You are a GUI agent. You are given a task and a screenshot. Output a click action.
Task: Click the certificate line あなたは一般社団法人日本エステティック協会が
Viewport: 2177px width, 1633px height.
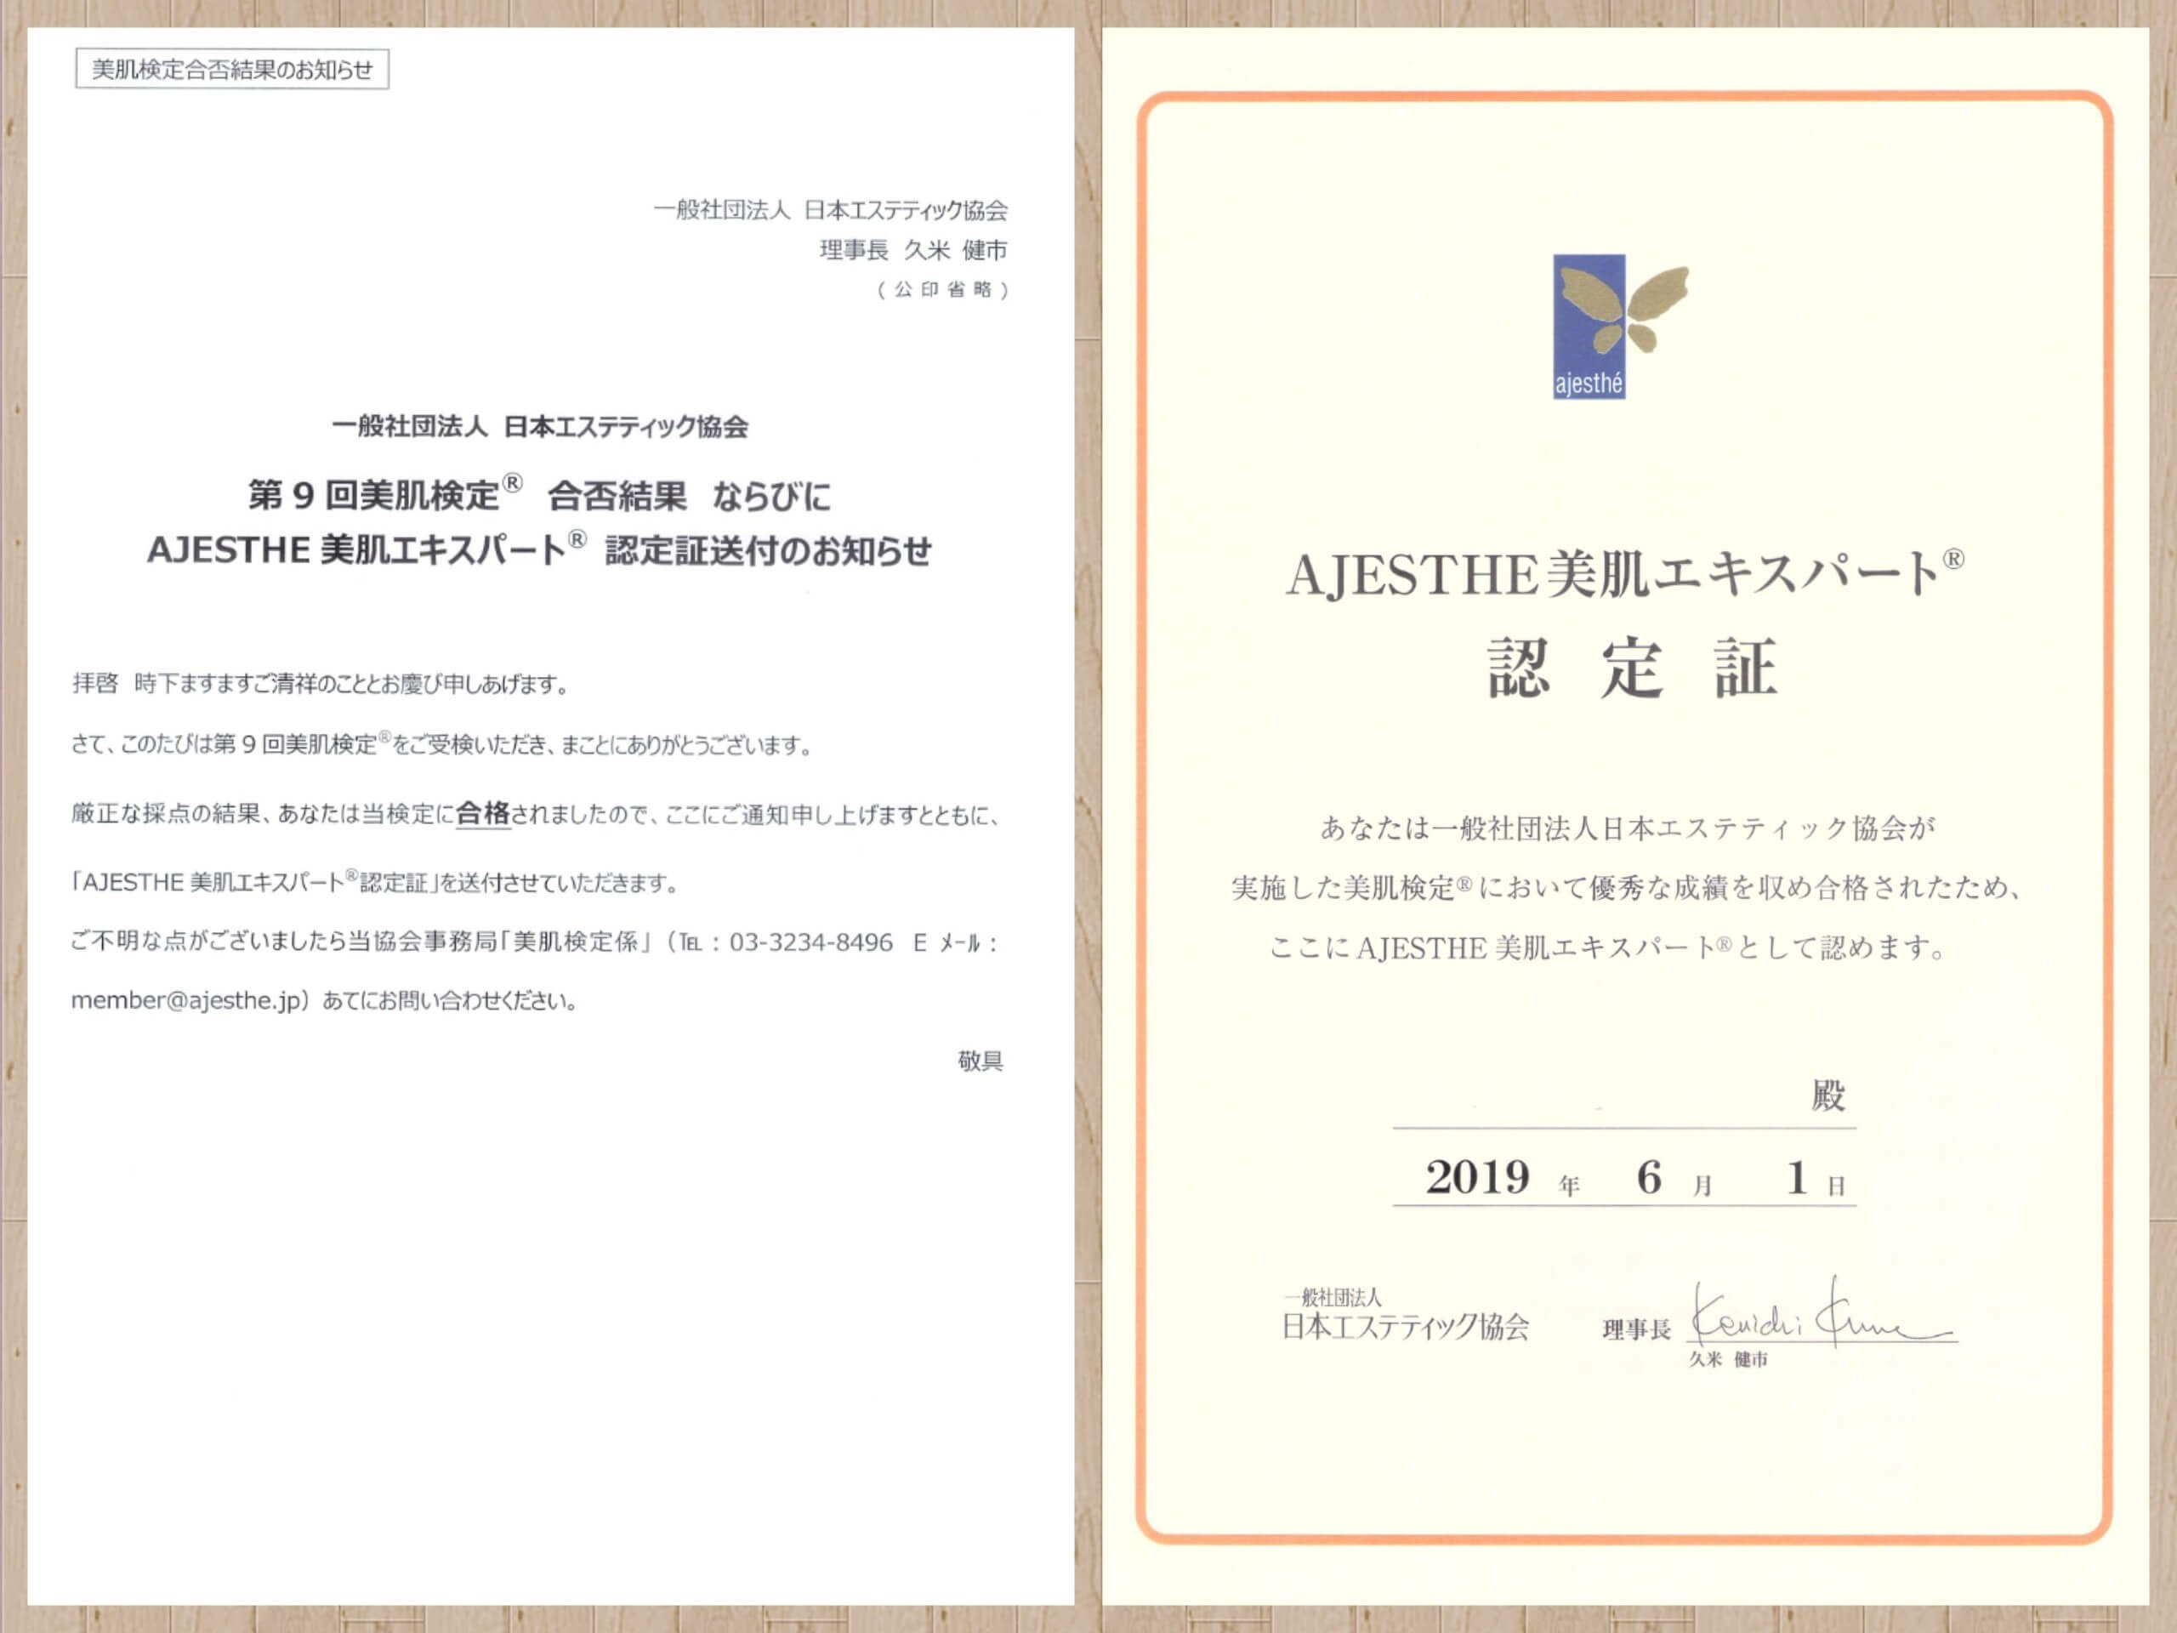(x=1628, y=828)
